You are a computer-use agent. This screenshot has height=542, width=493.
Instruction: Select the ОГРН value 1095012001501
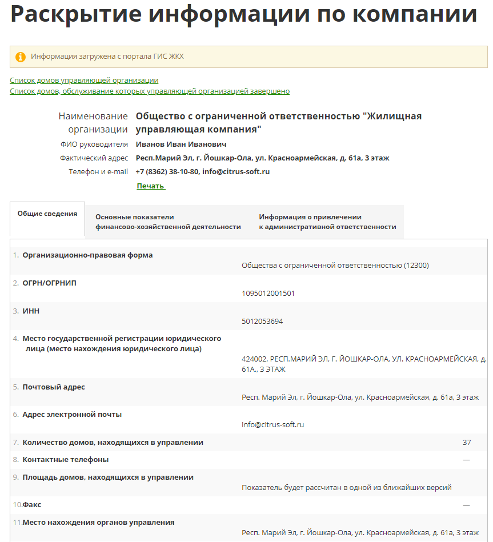[268, 294]
